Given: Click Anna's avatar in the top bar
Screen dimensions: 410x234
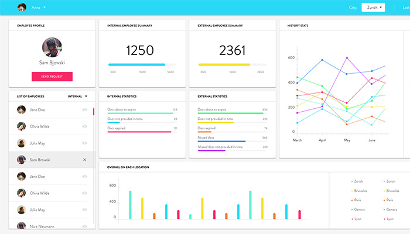Looking at the screenshot, I should (22, 8).
